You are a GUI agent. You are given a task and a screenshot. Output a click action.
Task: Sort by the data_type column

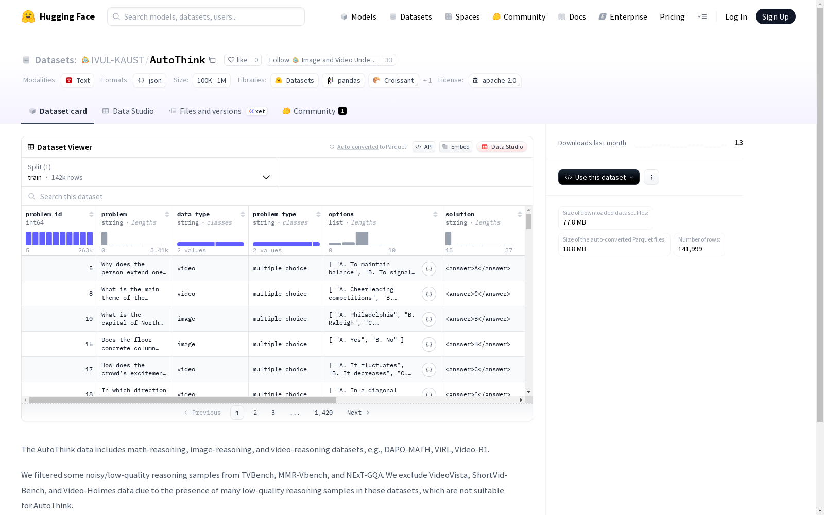pos(243,214)
